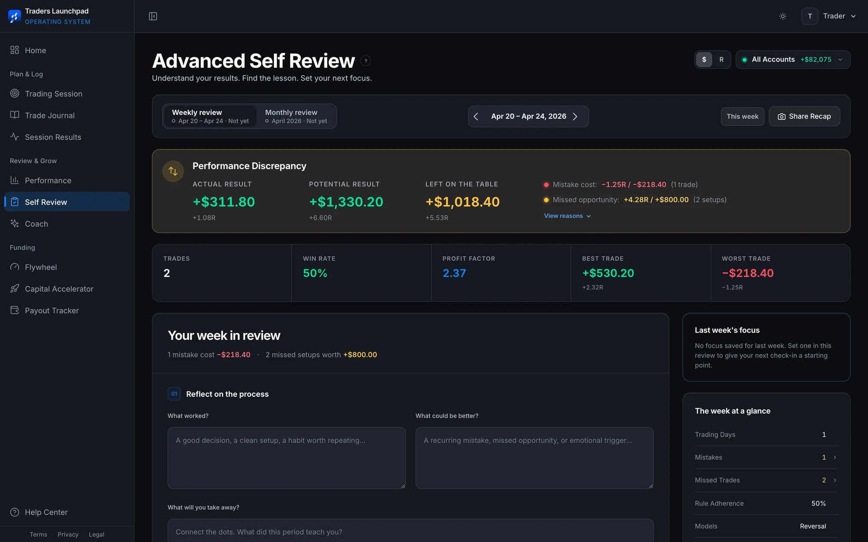Open the Help Center link

(67, 512)
